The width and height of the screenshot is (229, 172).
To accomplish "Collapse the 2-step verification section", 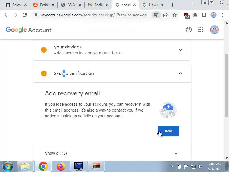I will (181, 73).
